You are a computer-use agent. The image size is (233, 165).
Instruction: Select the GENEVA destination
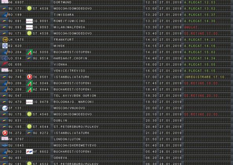(61, 158)
